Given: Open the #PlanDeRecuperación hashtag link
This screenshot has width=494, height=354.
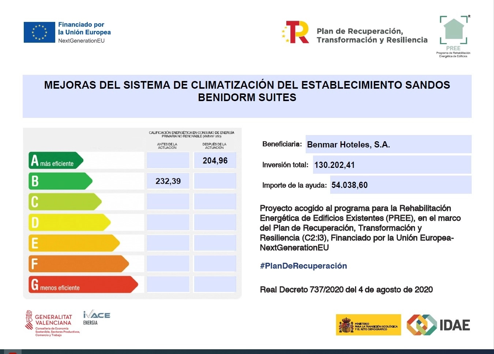Looking at the screenshot, I should click(303, 266).
